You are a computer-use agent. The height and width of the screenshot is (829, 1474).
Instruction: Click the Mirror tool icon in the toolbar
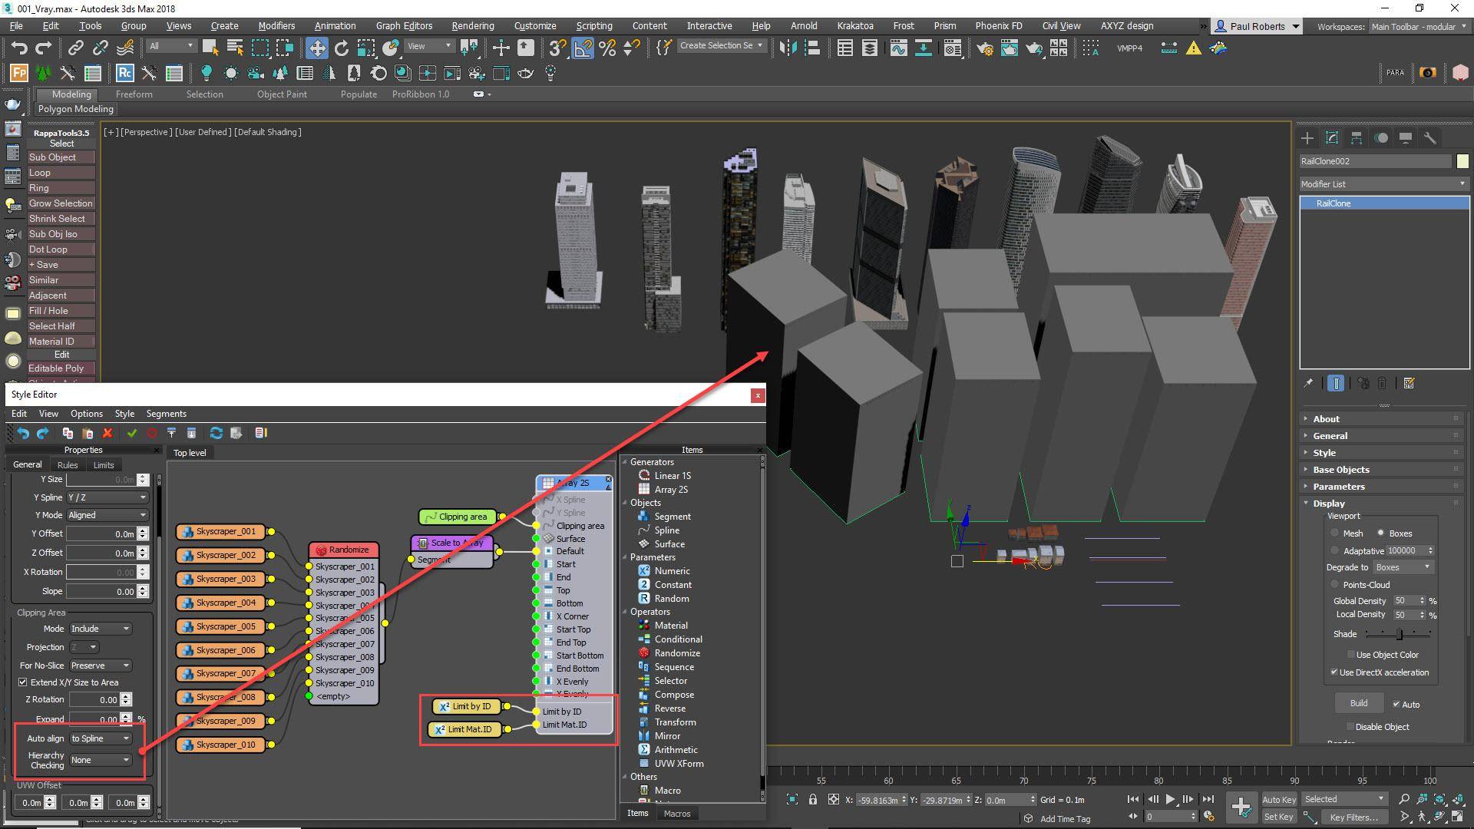click(787, 48)
